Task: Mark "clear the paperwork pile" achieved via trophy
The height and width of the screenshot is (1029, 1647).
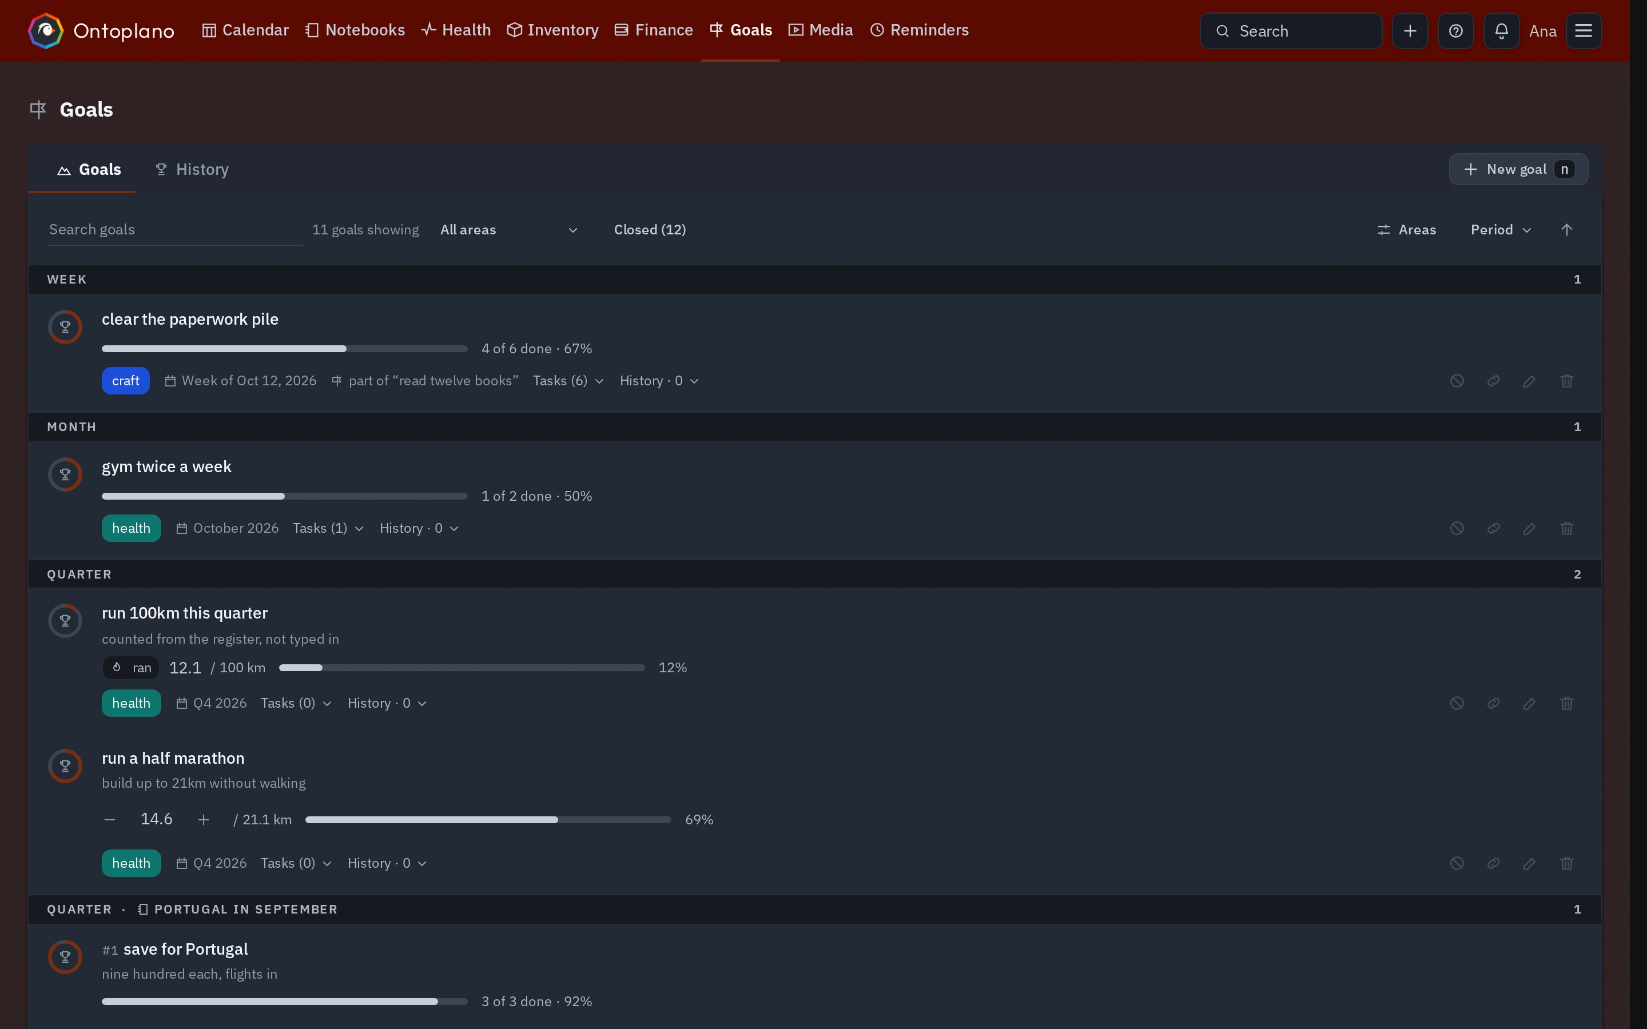Action: coord(65,326)
